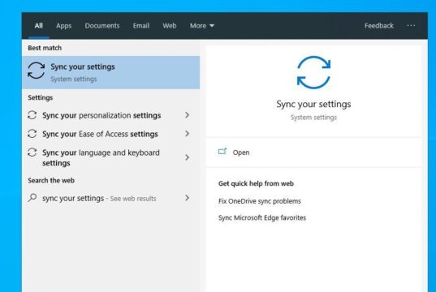The width and height of the screenshot is (436, 292).
Task: Click the Open icon in the preview pane
Action: click(222, 152)
